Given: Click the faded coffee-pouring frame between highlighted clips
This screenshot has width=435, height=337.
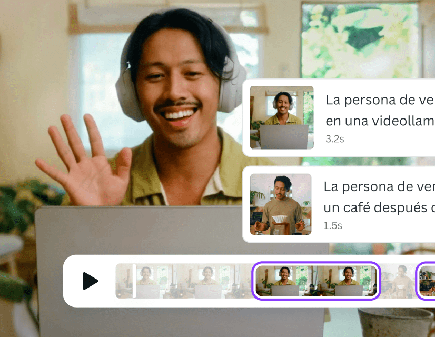Looking at the screenshot, I should click(398, 281).
